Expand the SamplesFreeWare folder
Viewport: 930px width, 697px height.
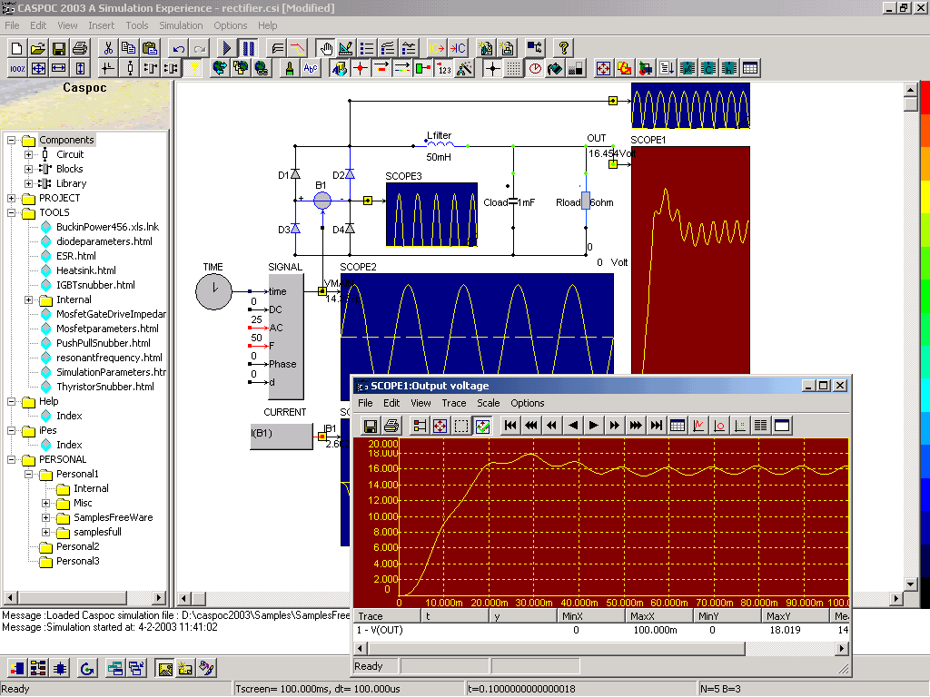click(45, 517)
